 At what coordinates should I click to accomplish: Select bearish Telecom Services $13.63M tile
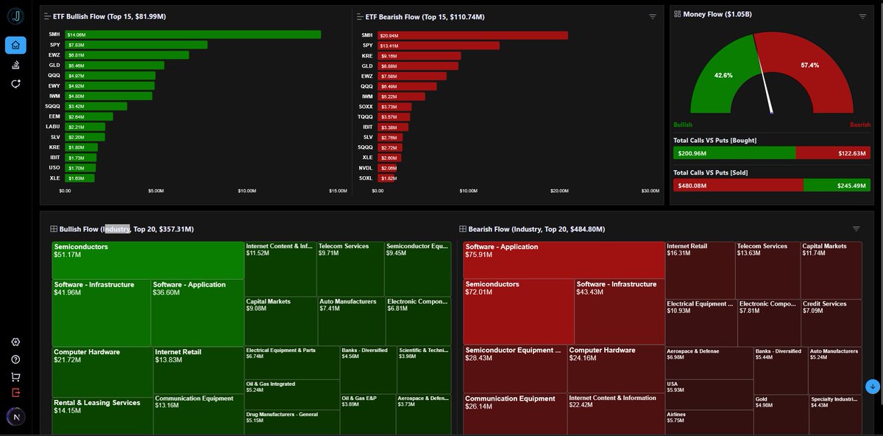click(768, 270)
